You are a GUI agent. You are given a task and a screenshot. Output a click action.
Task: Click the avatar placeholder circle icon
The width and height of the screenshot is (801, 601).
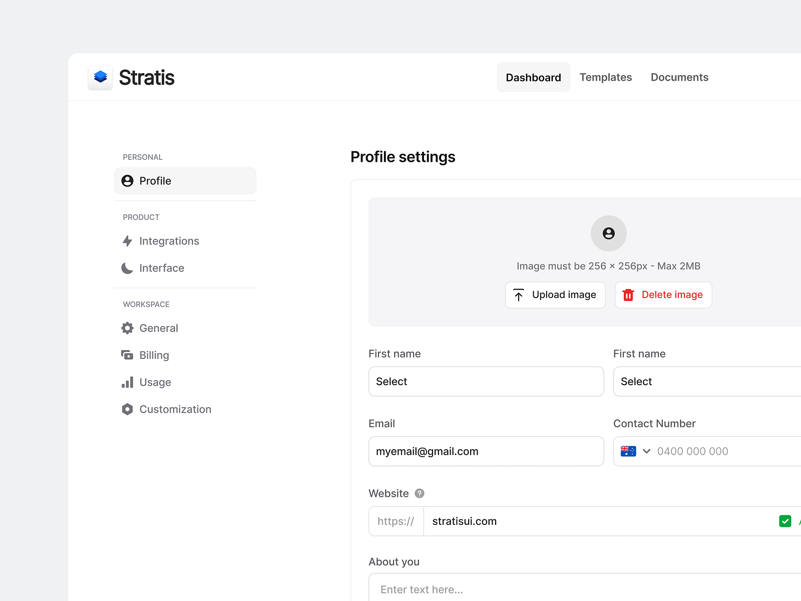tap(608, 233)
